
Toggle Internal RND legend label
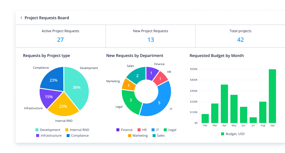coord(79,130)
